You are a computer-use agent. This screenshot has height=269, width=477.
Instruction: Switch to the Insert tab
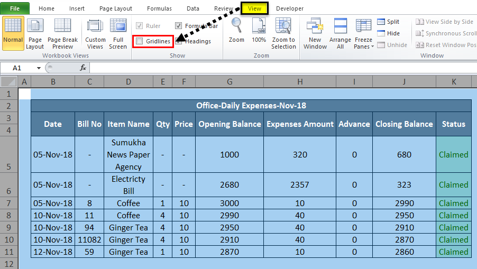[77, 8]
